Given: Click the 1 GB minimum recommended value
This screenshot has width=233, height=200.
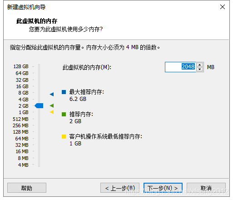Looking at the screenshot, I should (75, 144).
